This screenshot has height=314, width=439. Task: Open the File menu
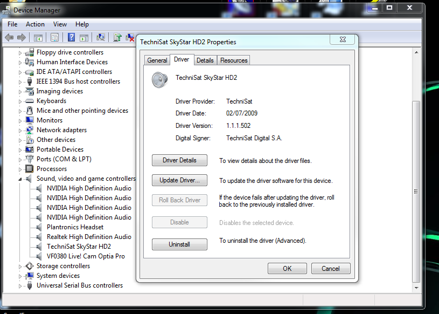point(12,24)
